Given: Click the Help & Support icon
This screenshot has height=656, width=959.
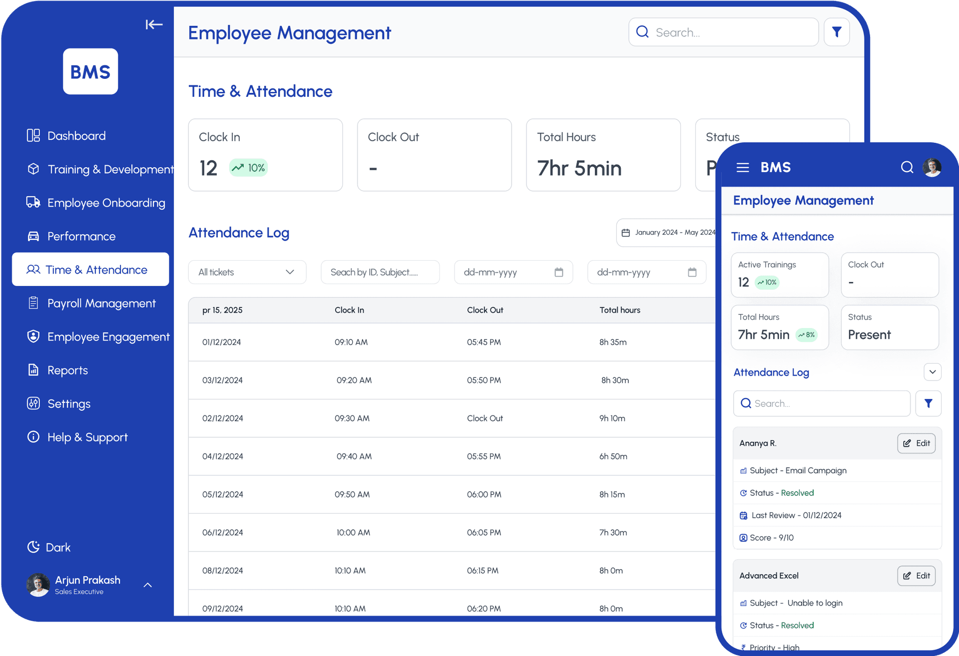Looking at the screenshot, I should [33, 437].
